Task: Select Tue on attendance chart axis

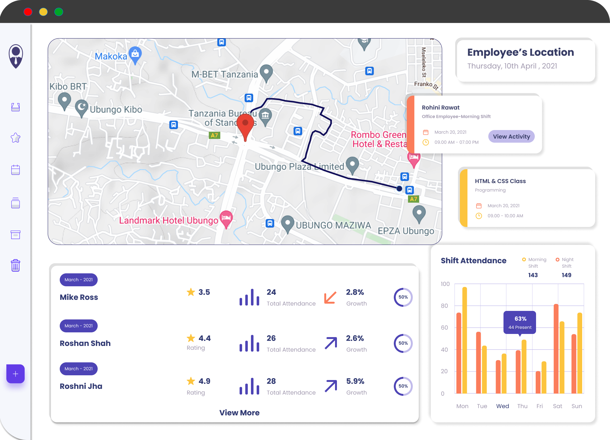Action: 482,406
